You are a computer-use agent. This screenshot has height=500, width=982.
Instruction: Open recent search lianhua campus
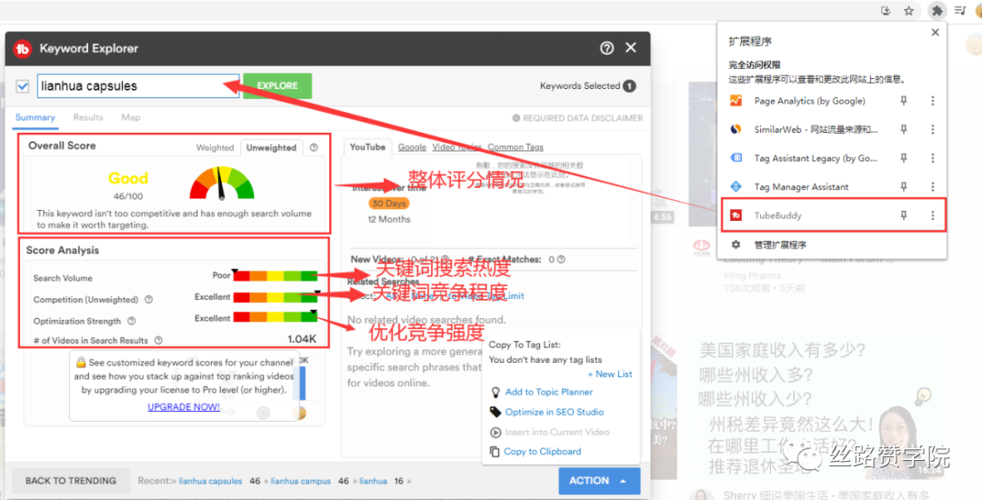[301, 481]
